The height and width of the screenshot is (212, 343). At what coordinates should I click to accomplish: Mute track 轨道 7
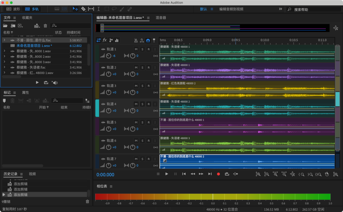(x=136, y=159)
